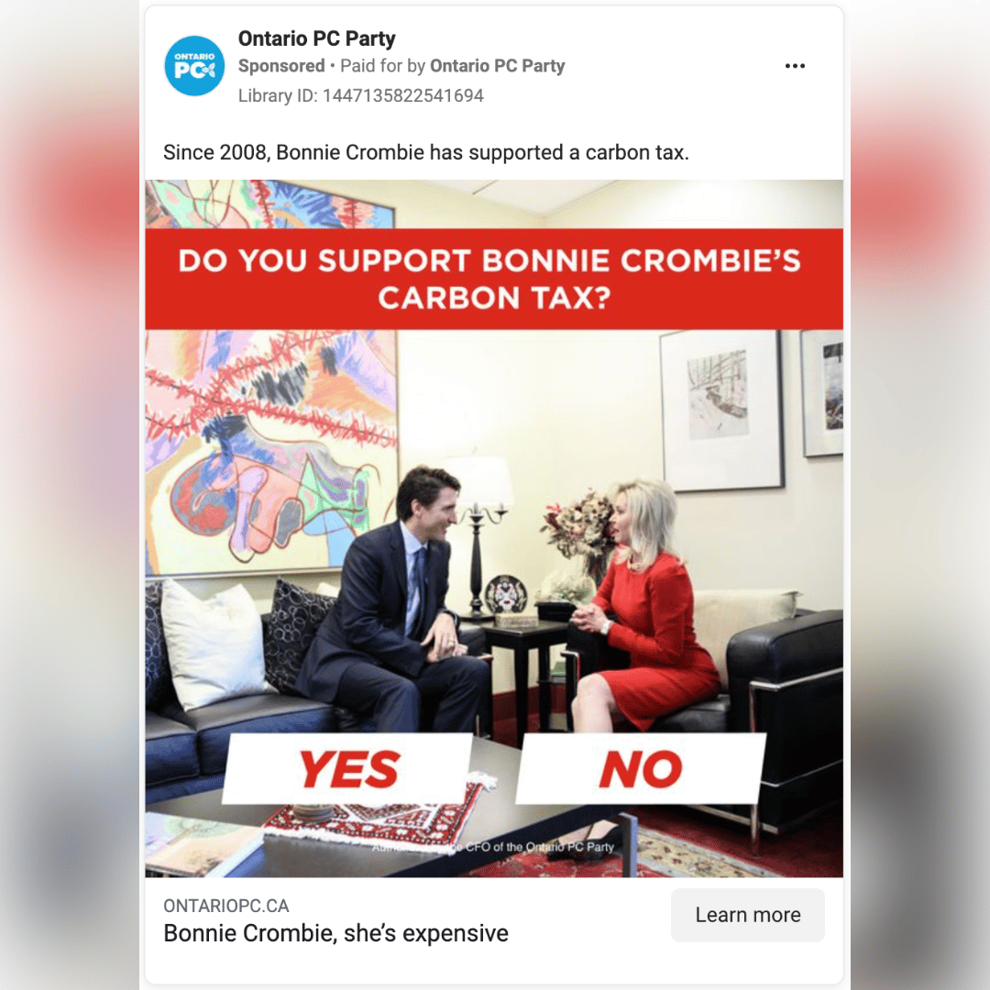Choose the NO answer box
Screen dimensions: 990x990
click(641, 769)
